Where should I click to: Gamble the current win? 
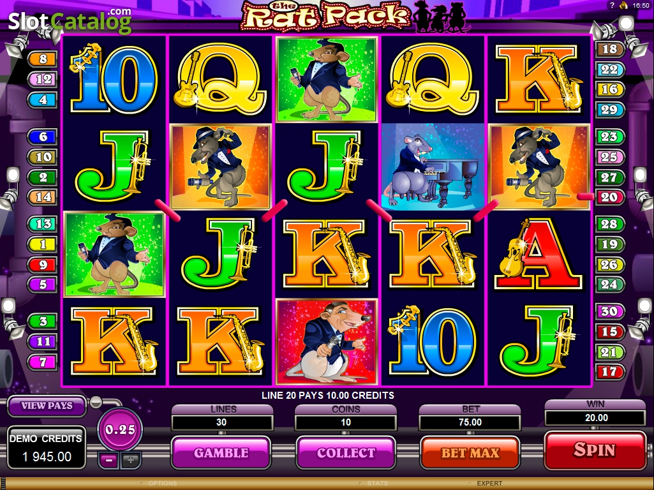point(221,453)
